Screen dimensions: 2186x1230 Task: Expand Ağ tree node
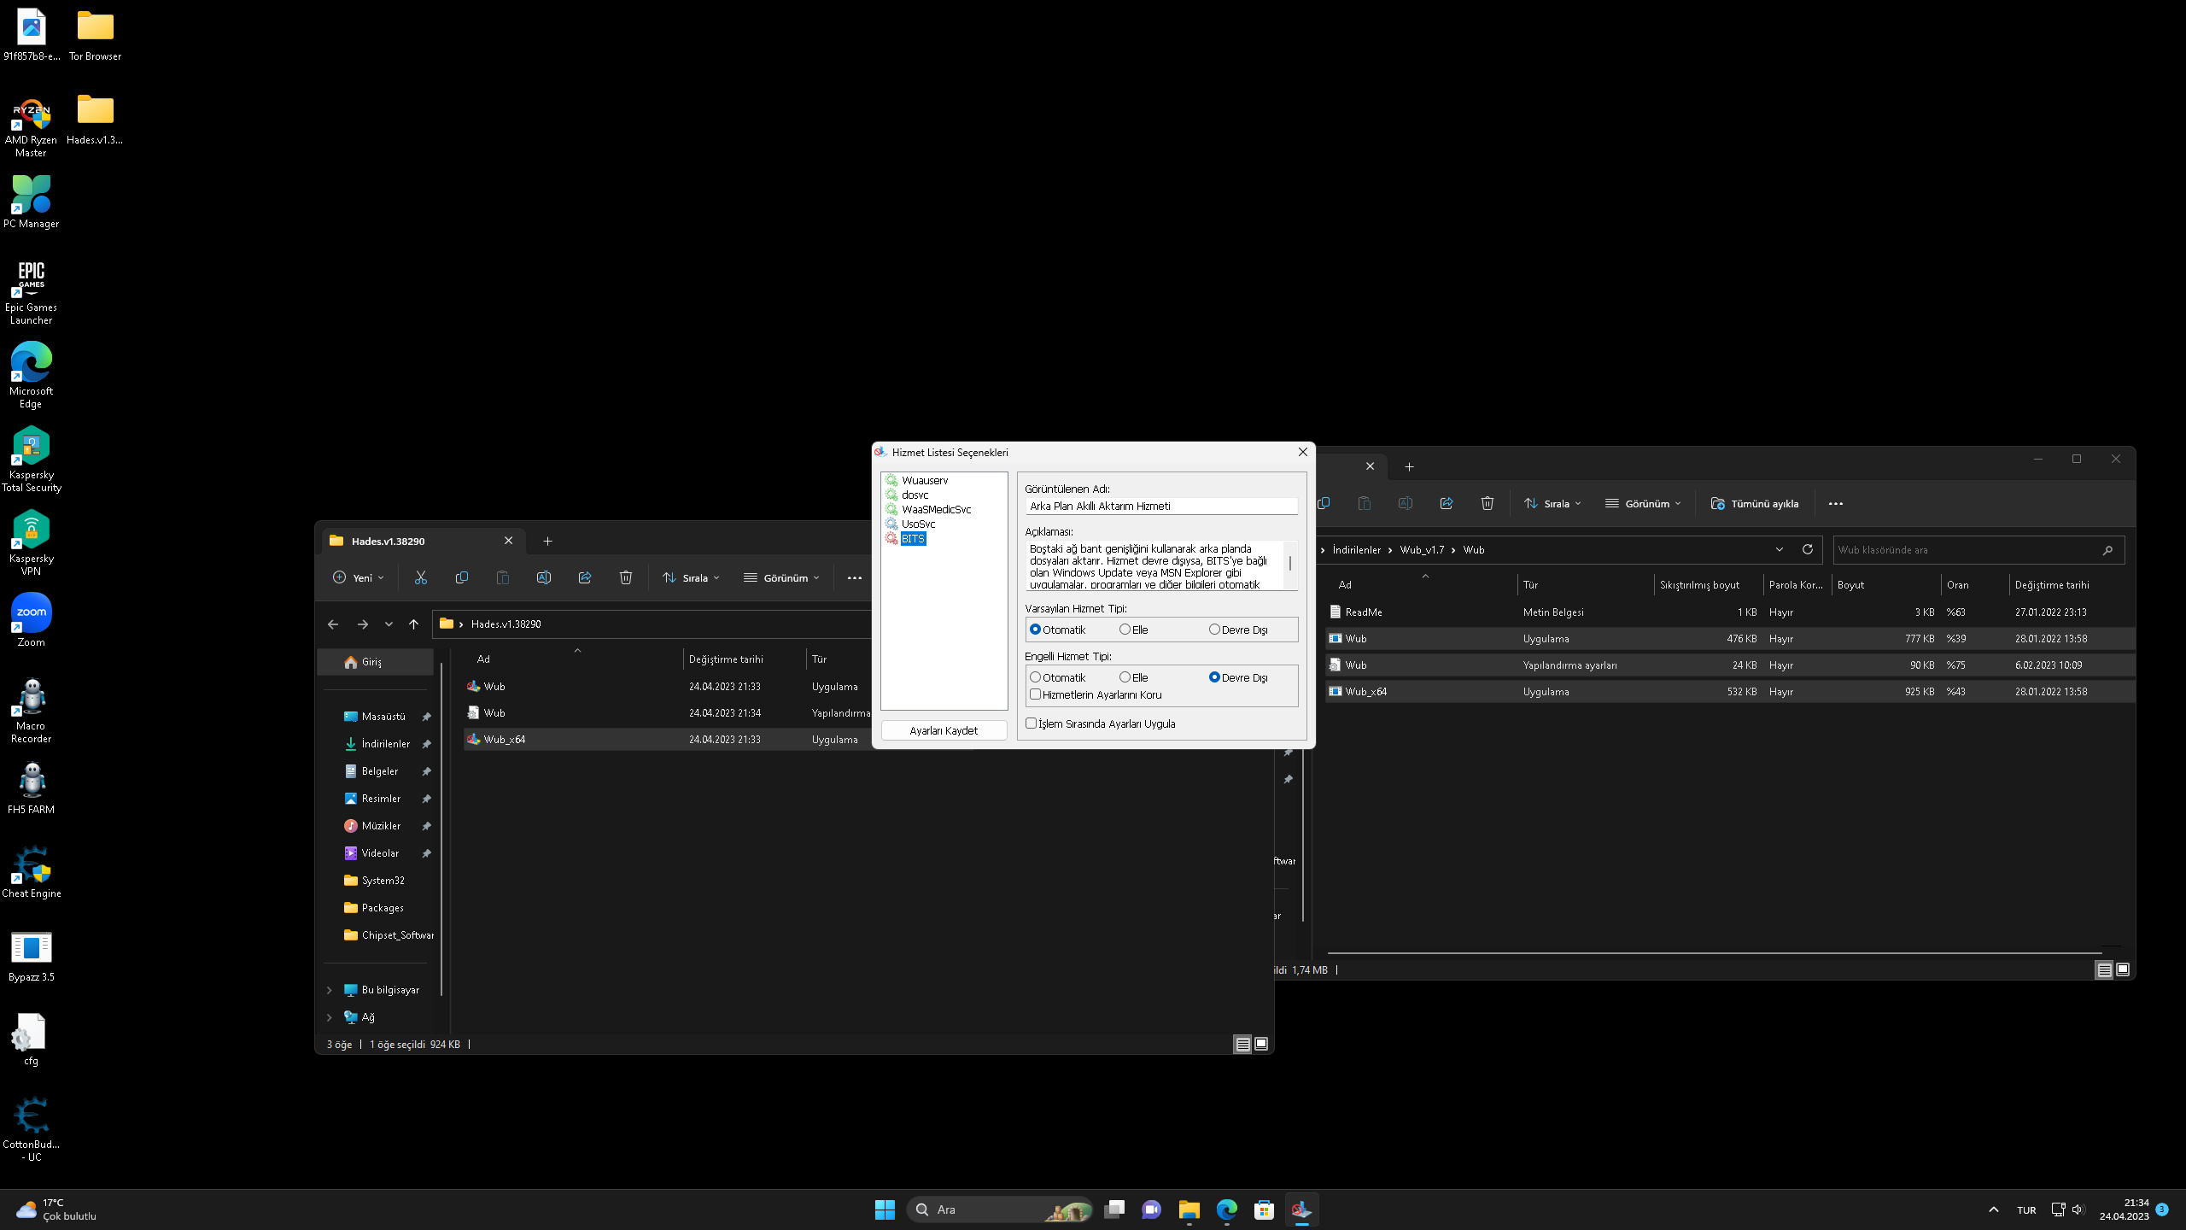point(330,1017)
